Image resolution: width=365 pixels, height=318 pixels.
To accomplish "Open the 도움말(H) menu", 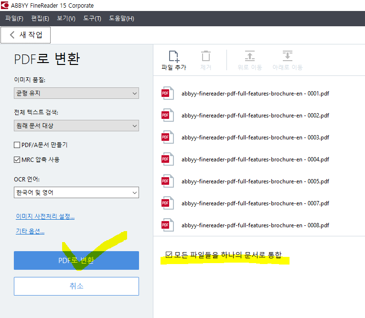I will (x=121, y=18).
